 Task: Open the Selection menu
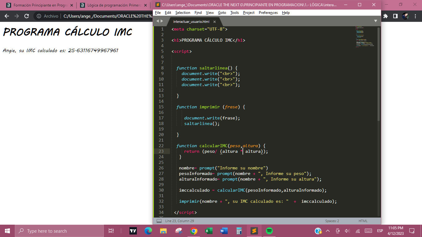183,13
